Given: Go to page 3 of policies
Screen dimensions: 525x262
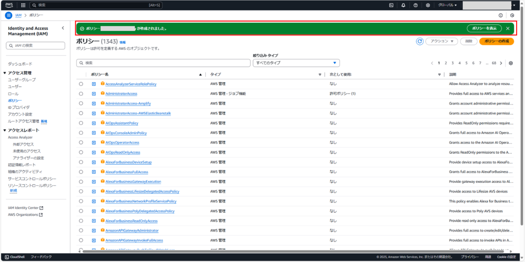Looking at the screenshot, I should pos(453,63).
